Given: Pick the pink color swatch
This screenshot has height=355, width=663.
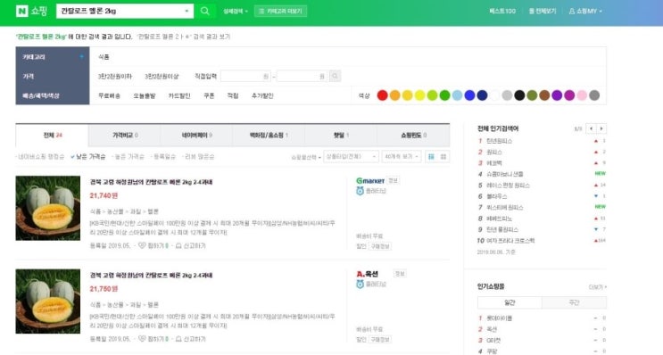Looking at the screenshot, I should tap(582, 95).
